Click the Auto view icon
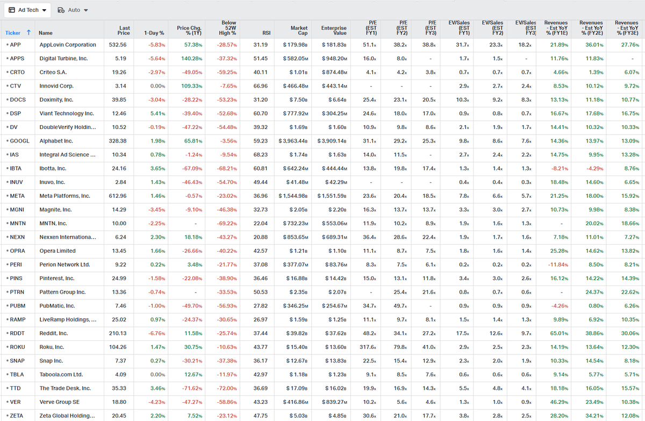This screenshot has height=421, width=645. [x=61, y=10]
